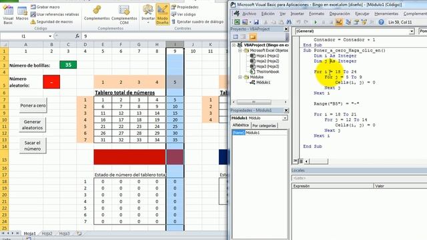Toggle Folders icon in Project panel
The width and height of the screenshot is (427, 240).
[252, 37]
